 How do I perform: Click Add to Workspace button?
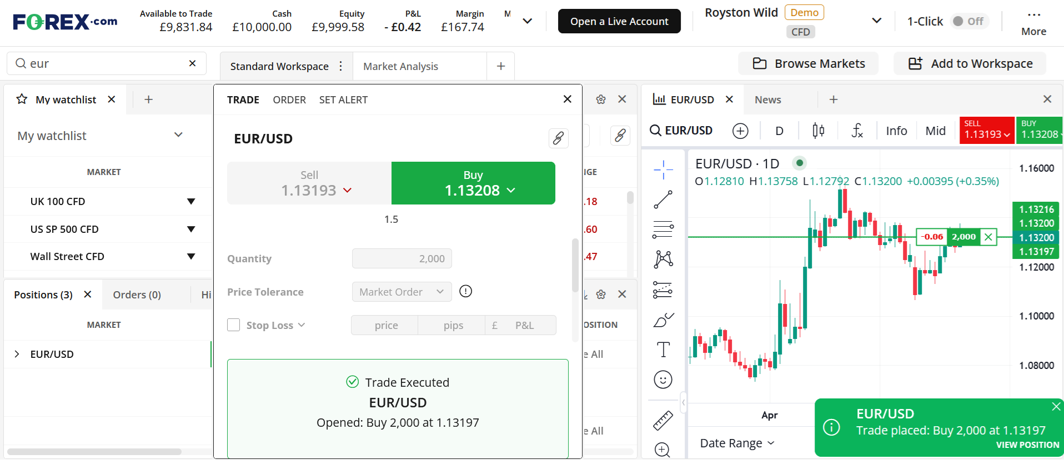click(970, 63)
